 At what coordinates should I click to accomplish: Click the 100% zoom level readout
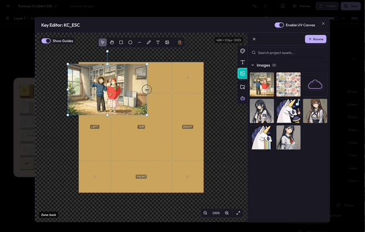(x=216, y=213)
